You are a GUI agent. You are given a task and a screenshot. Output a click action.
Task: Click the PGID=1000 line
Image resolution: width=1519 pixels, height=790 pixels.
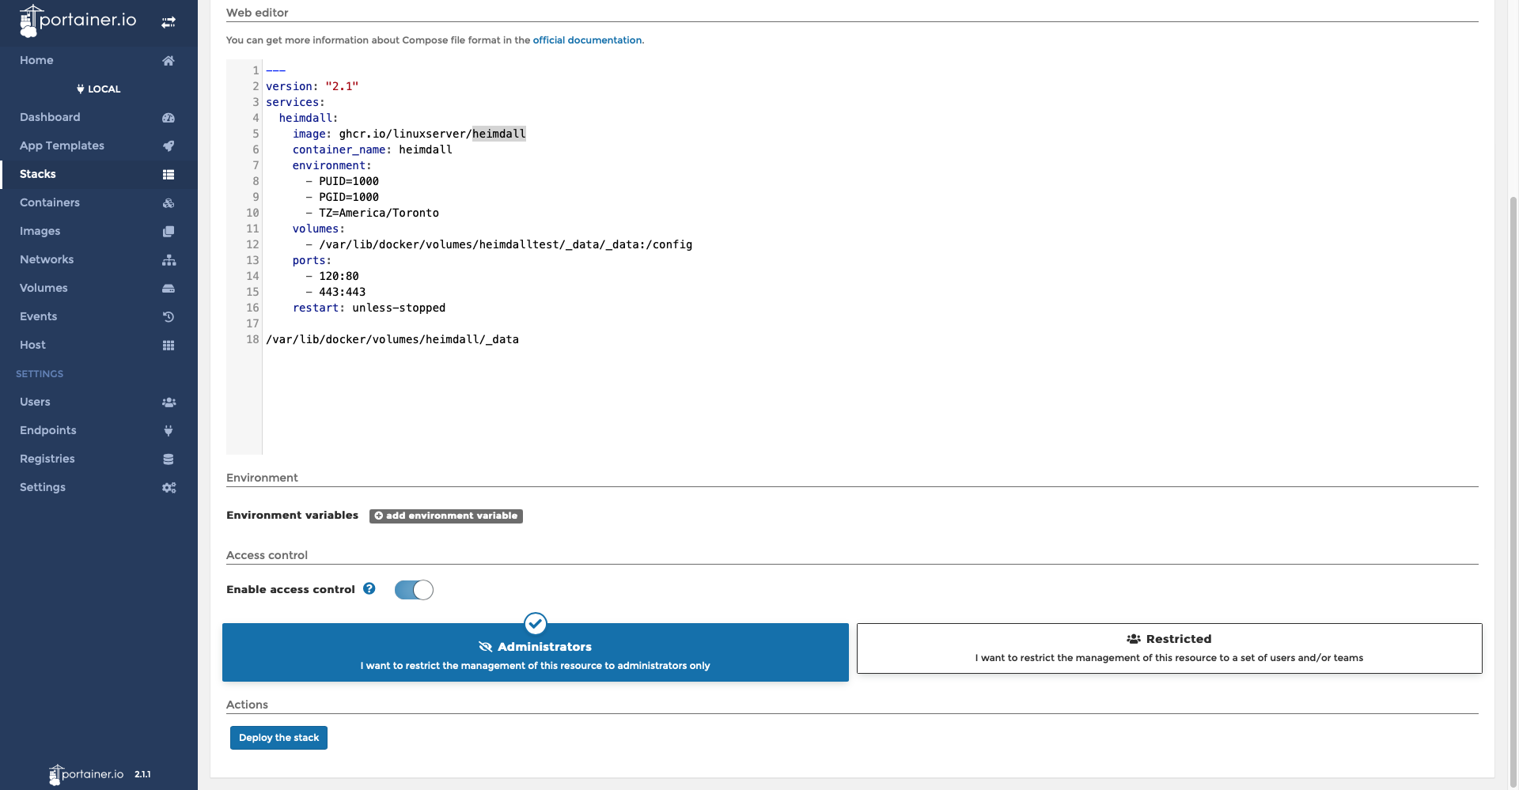coord(348,197)
